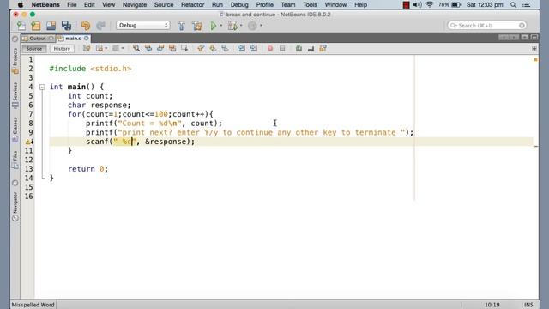Screen dimensions: 549x309
Task: Open the Classes side panel
Action: pyautogui.click(x=15, y=130)
